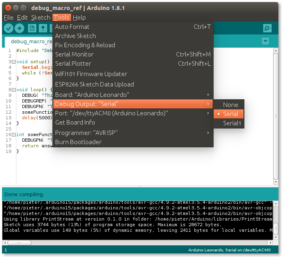Click console horizontal scroll left arrow
This screenshot has height=257, width=282.
click(5, 243)
